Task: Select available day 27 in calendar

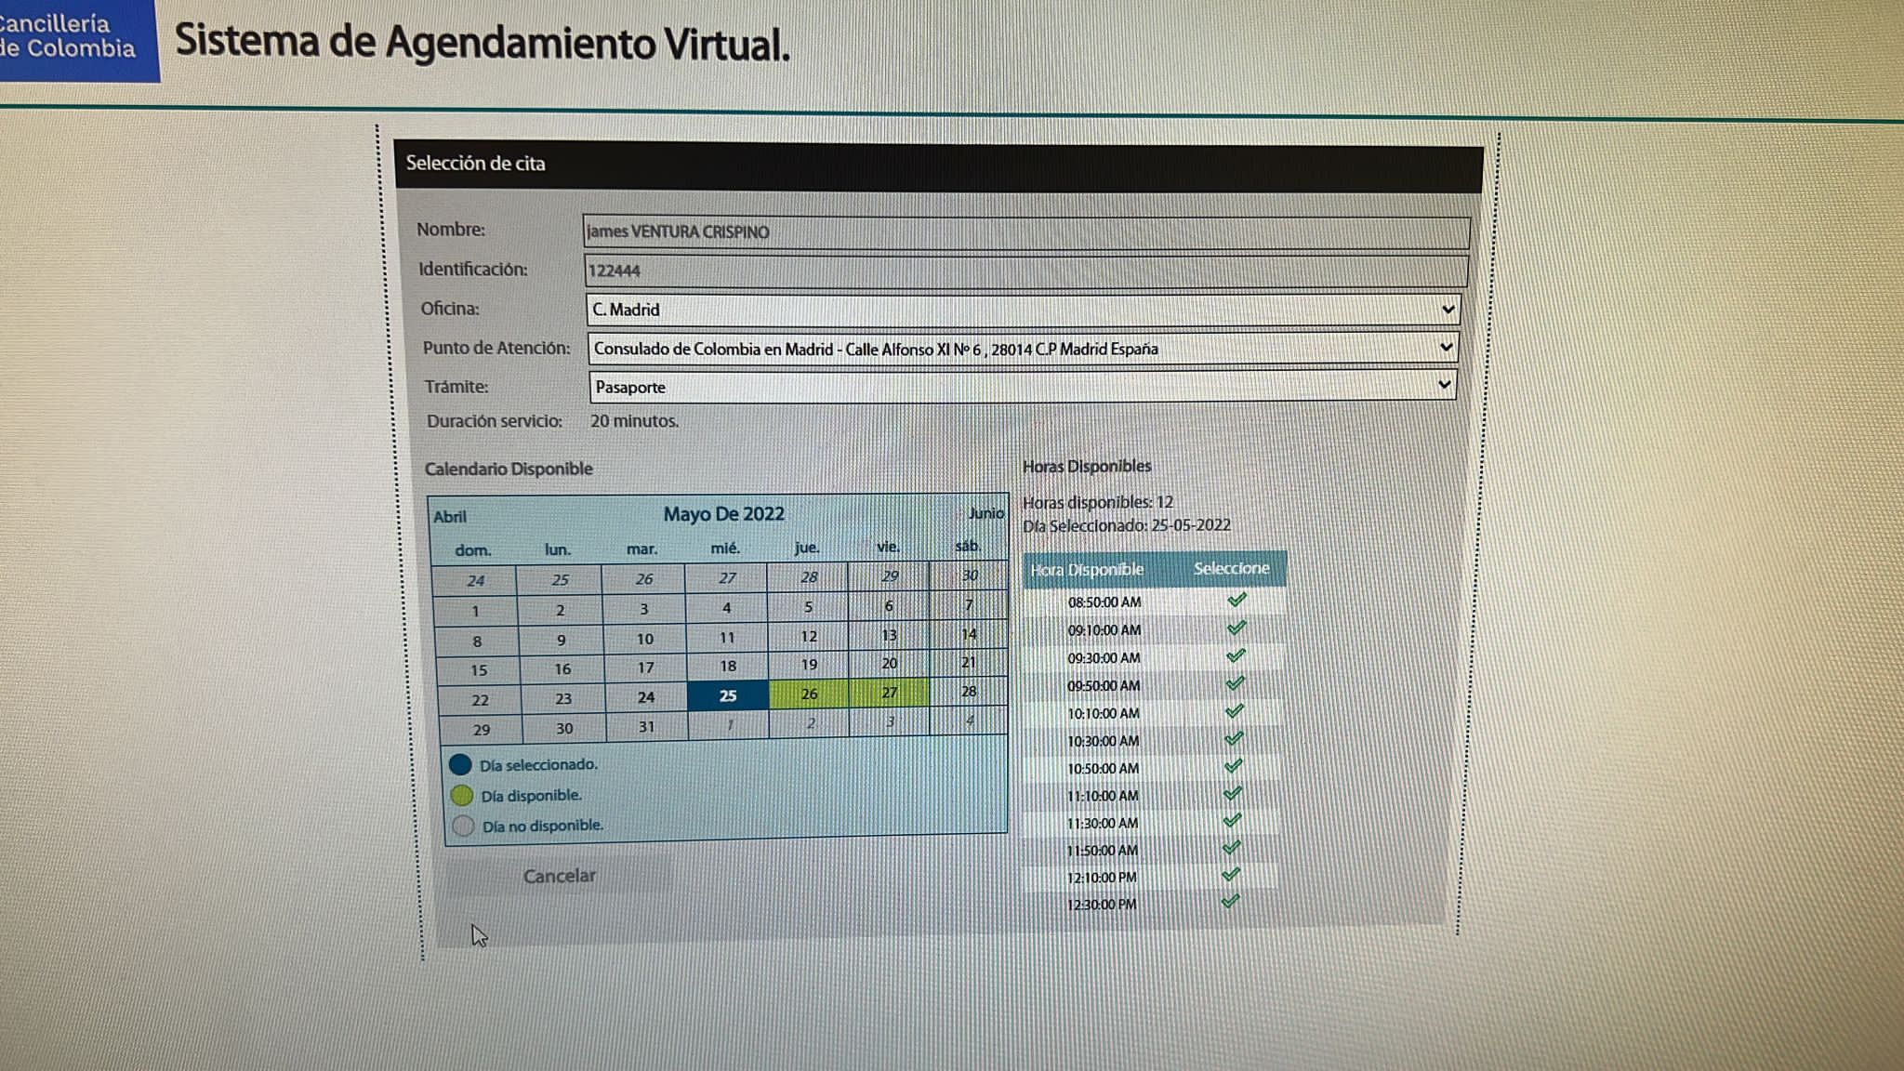Action: (889, 693)
